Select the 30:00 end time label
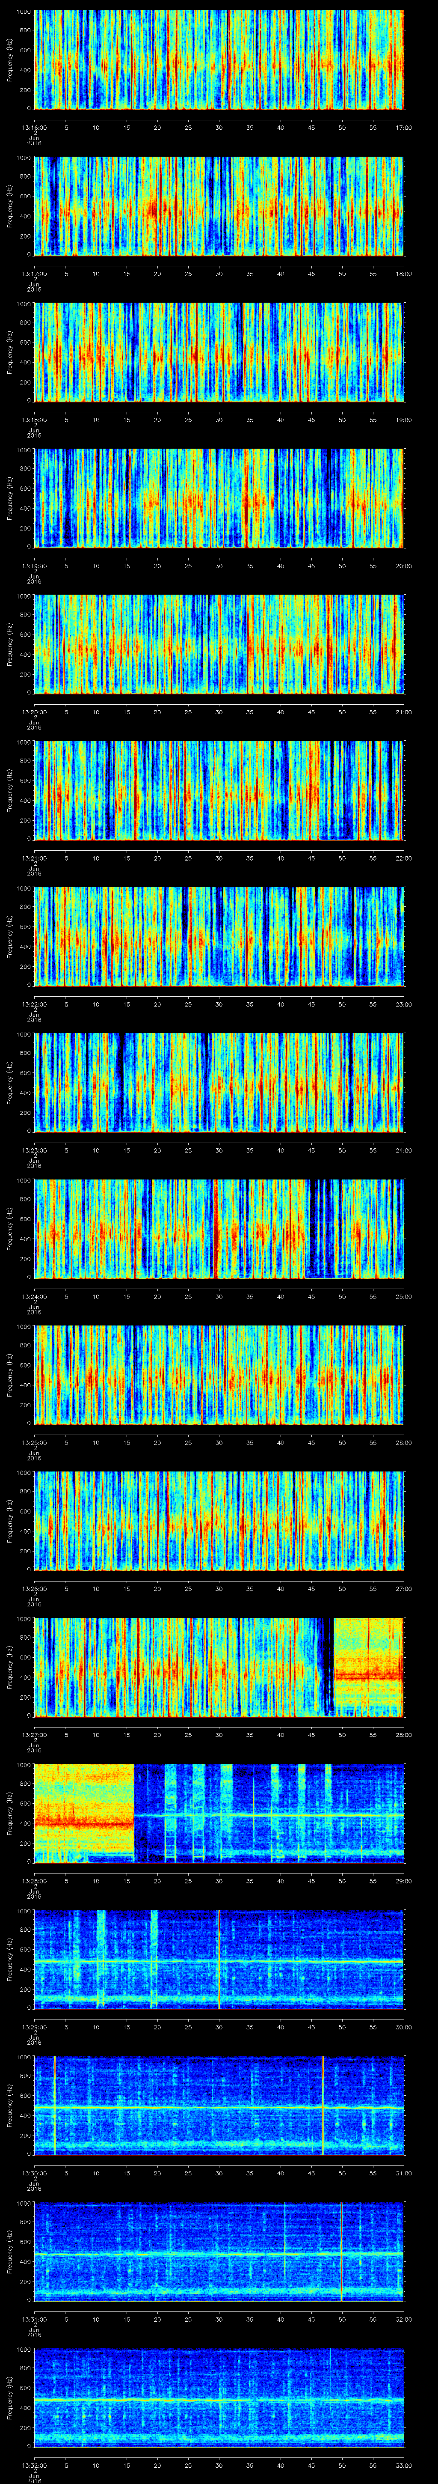This screenshot has height=2484, width=438. pyautogui.click(x=404, y=2026)
